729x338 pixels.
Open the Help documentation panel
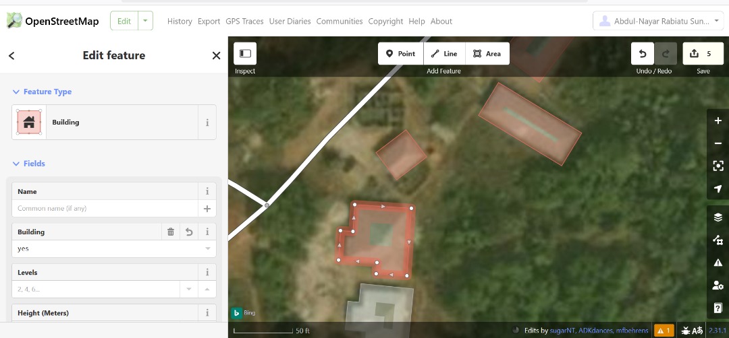click(x=718, y=308)
